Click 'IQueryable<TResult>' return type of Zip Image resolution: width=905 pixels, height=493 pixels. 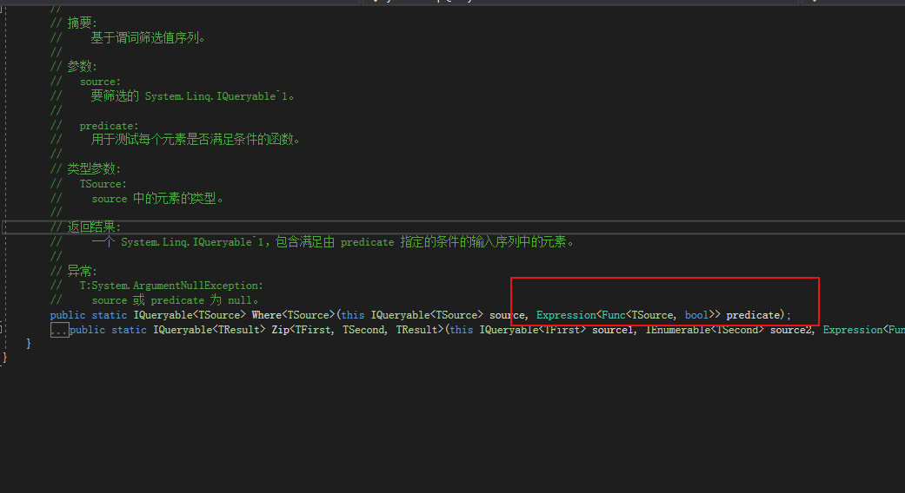[x=209, y=330]
